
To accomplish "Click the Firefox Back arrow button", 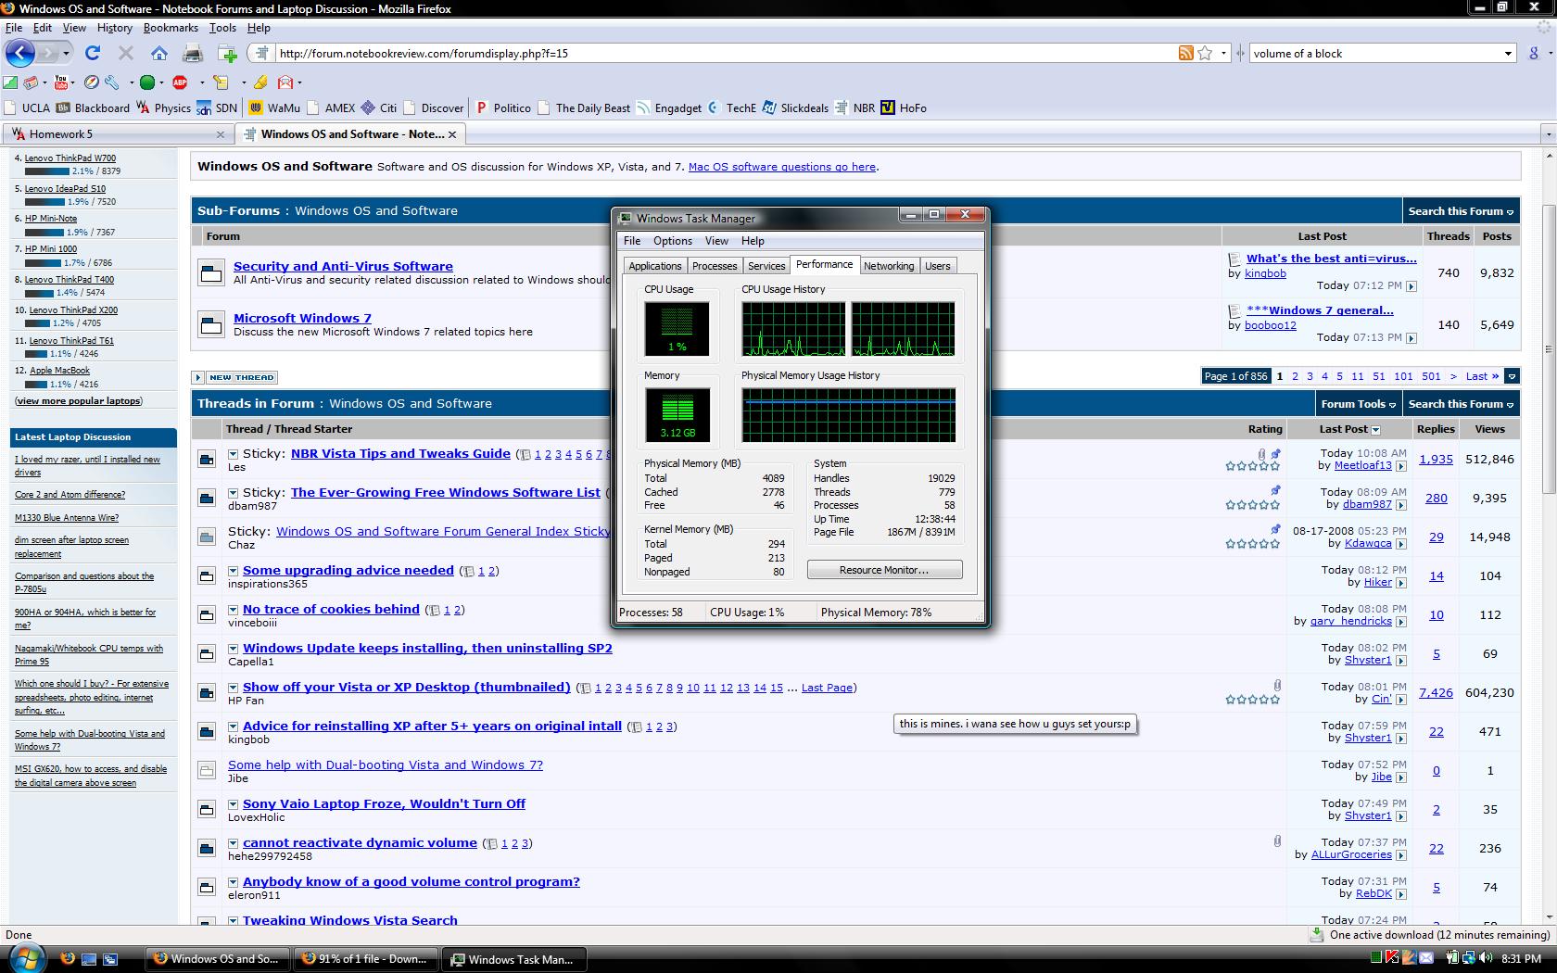I will tap(20, 53).
